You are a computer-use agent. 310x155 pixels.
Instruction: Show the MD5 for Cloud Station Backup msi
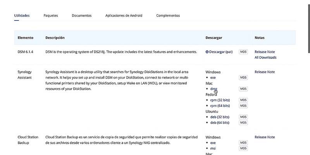tap(243, 148)
